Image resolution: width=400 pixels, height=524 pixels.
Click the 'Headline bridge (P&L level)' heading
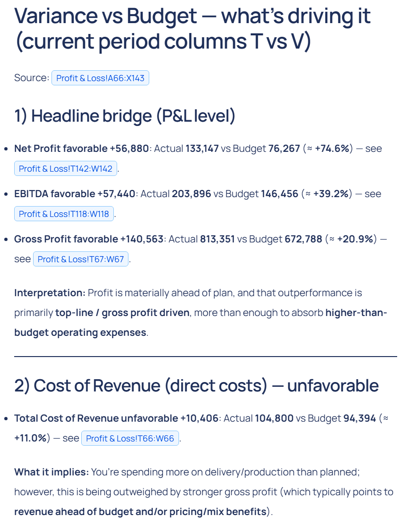(125, 116)
